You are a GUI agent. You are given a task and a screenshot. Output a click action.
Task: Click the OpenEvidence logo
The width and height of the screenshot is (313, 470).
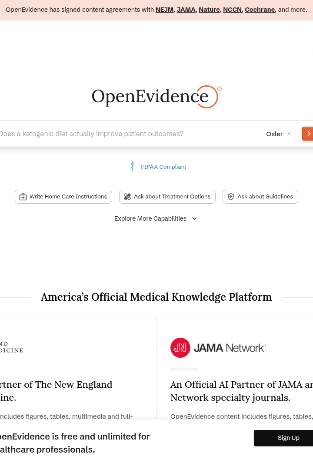[x=156, y=97]
